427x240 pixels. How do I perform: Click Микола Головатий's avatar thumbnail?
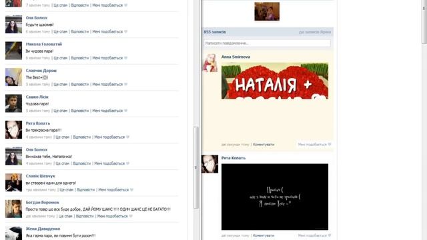click(13, 51)
